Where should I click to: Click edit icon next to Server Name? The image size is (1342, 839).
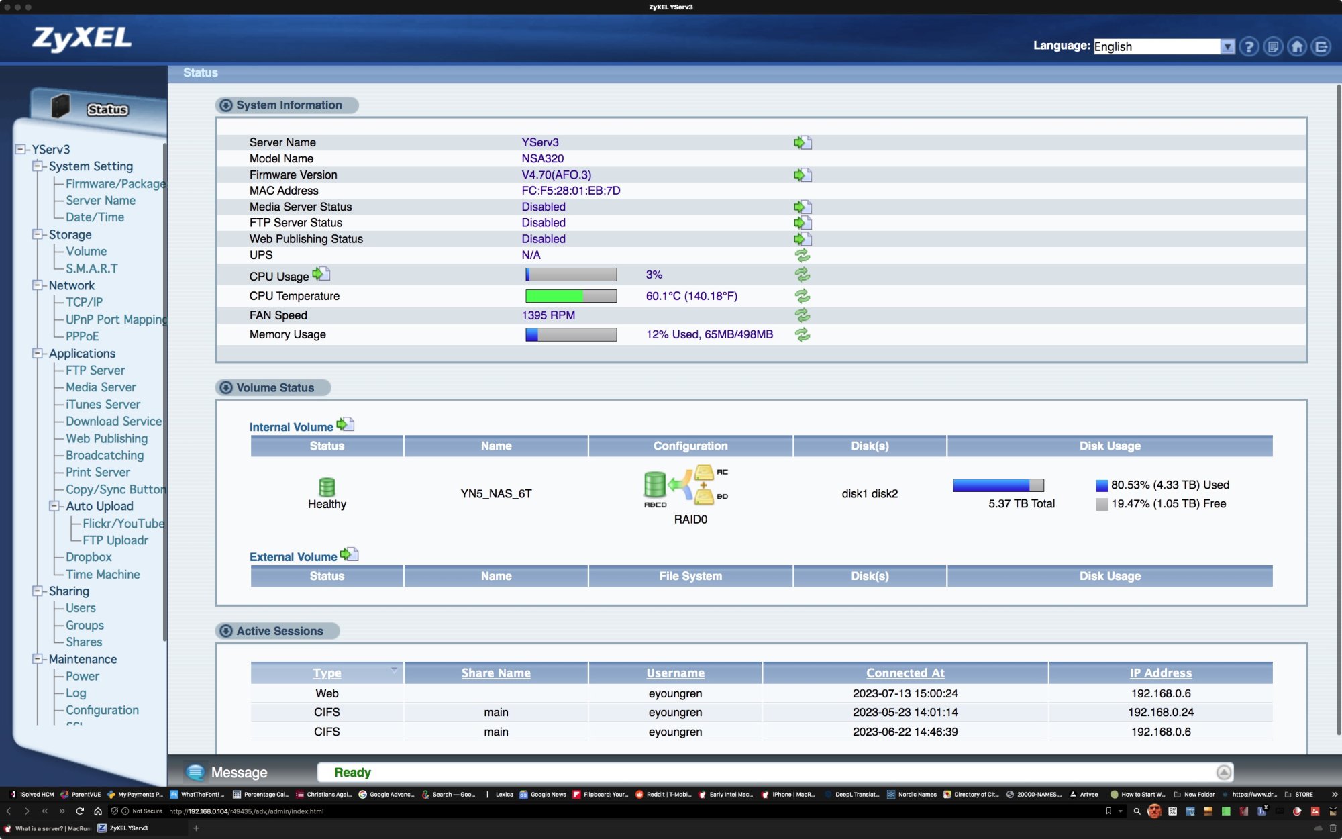coord(803,142)
